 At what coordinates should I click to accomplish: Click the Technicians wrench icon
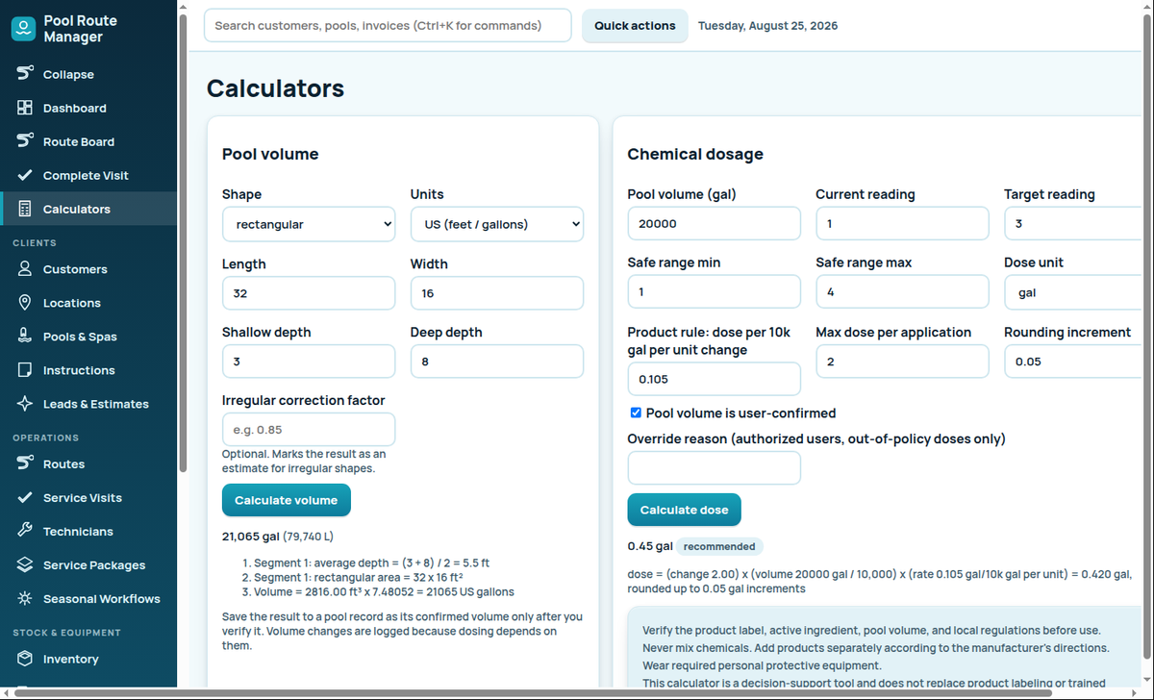[x=25, y=531]
